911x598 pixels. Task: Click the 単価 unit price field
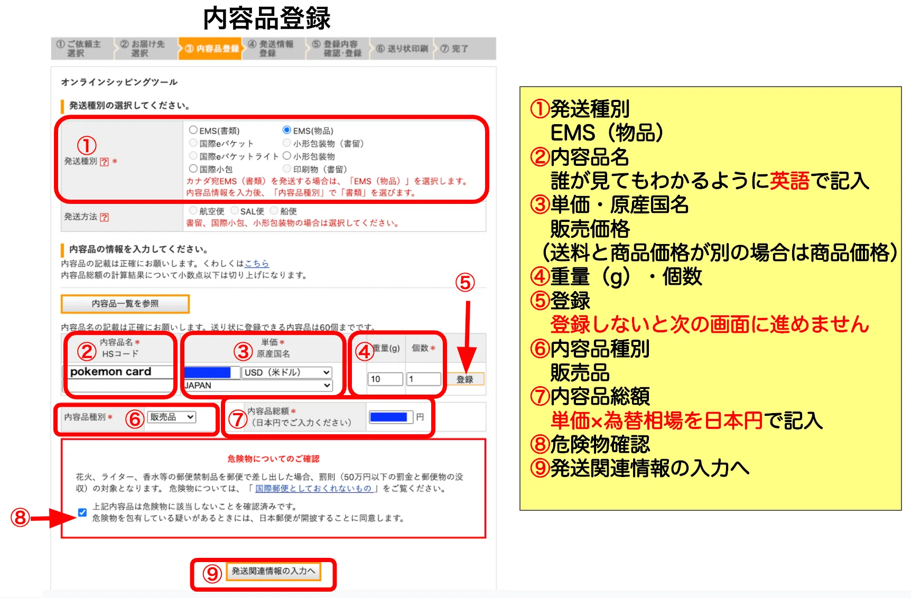click(x=211, y=372)
